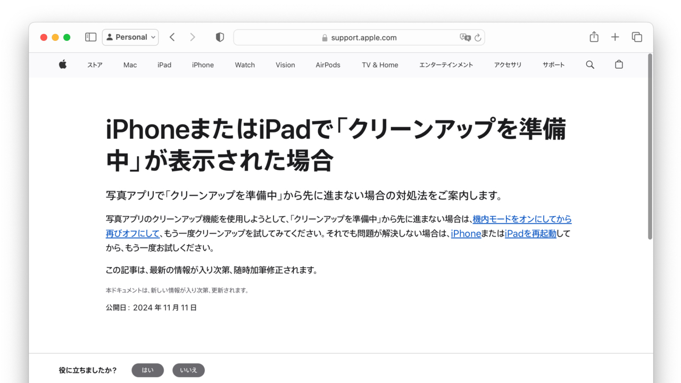Answer いいえ to helpful question

(188, 370)
